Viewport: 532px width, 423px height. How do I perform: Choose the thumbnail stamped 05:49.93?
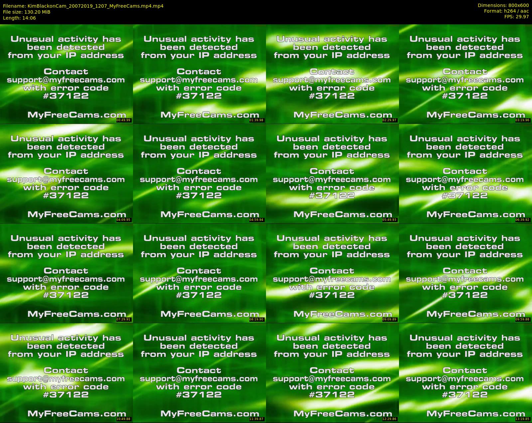(x=332, y=173)
